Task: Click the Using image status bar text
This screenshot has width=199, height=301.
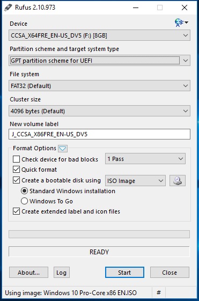Action: click(x=71, y=293)
